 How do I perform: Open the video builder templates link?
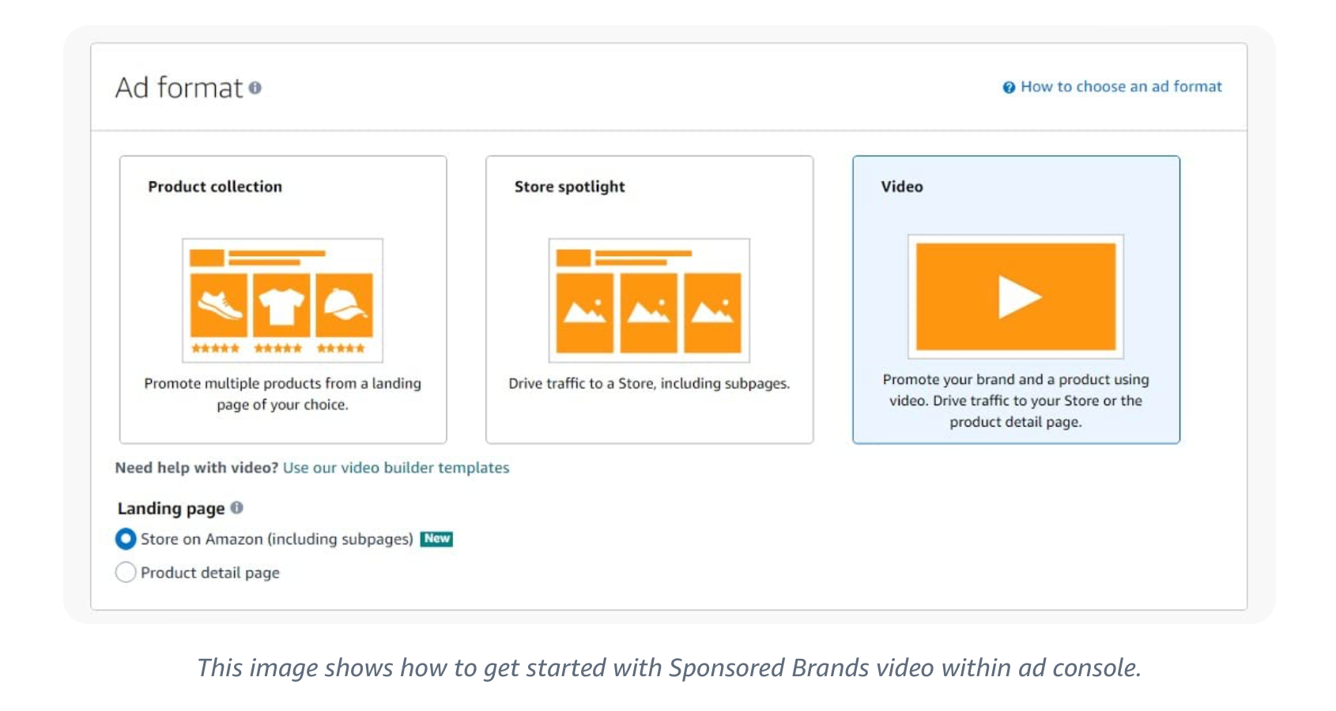(x=395, y=468)
